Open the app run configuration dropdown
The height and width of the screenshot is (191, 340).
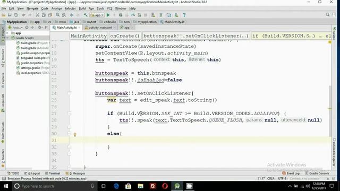(x=97, y=15)
